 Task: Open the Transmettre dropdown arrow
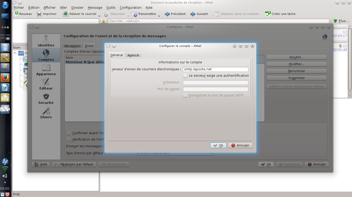pos(159,16)
